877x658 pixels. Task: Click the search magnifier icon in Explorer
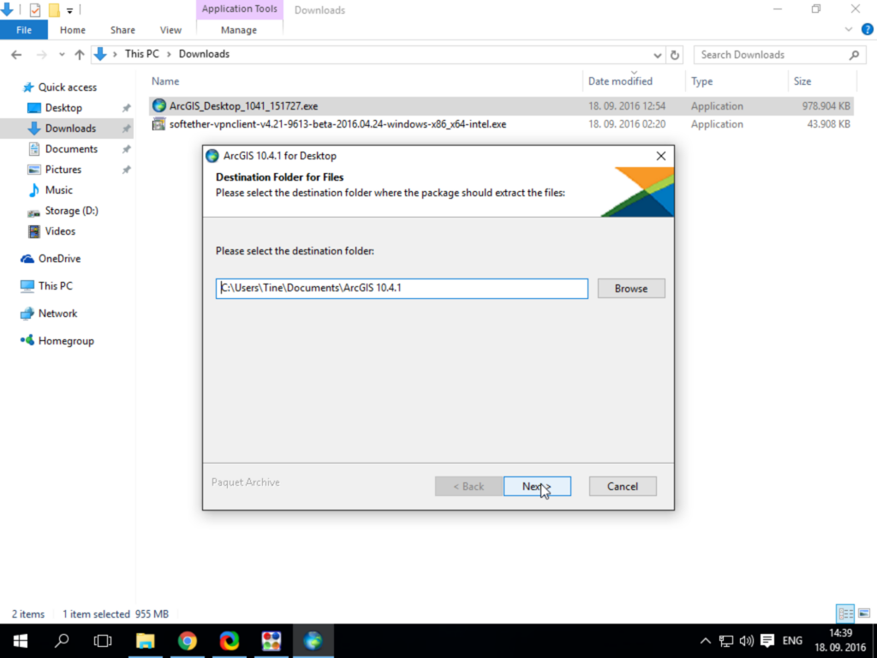(x=854, y=55)
